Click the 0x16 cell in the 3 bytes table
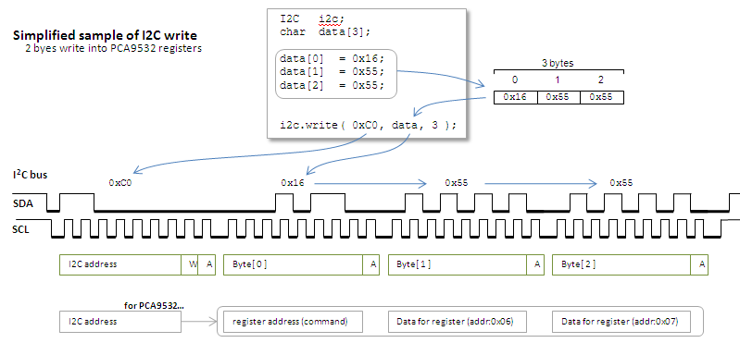Screen dimensions: 740x343 coord(515,97)
